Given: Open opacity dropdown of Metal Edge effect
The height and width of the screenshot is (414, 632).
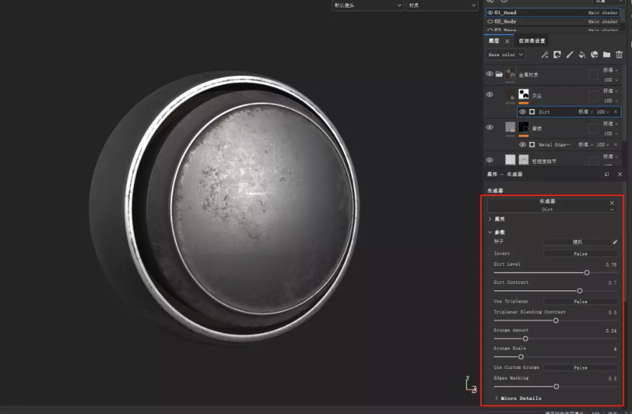Looking at the screenshot, I should (x=603, y=145).
